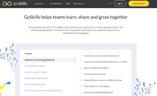Click checkmark next to Import courses via SCORM
The image size is (157, 96).
pos(81,62)
